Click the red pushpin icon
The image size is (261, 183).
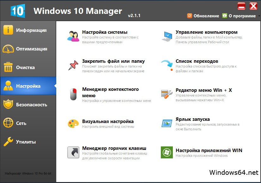tap(73, 65)
